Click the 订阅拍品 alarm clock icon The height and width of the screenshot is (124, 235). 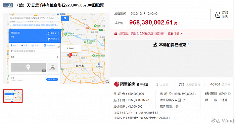tap(218, 15)
